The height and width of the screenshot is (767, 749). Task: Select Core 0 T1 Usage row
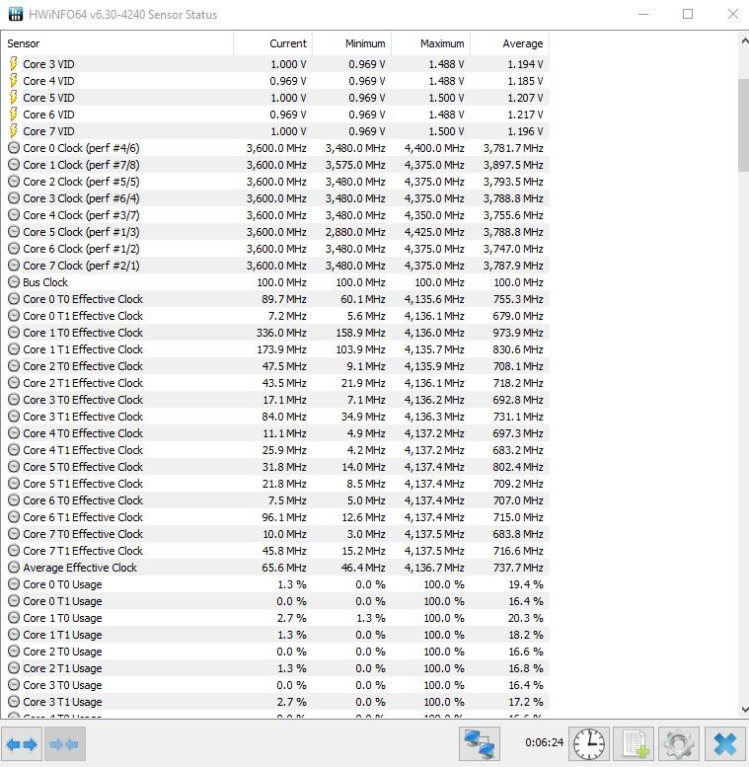(275, 601)
